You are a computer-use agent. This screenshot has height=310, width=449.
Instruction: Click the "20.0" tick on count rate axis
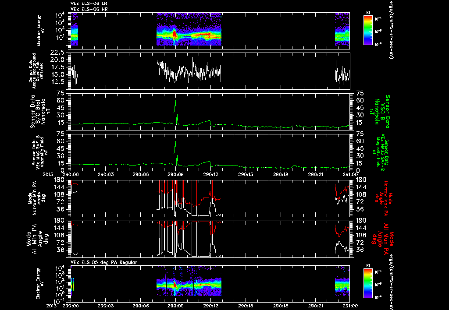[57, 60]
